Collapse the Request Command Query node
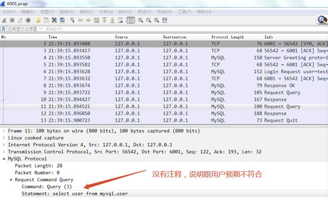328x221 pixels. (11, 180)
